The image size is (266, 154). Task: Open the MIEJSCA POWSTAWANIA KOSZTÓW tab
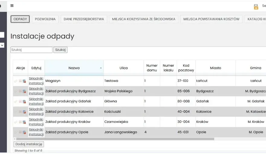click(211, 19)
